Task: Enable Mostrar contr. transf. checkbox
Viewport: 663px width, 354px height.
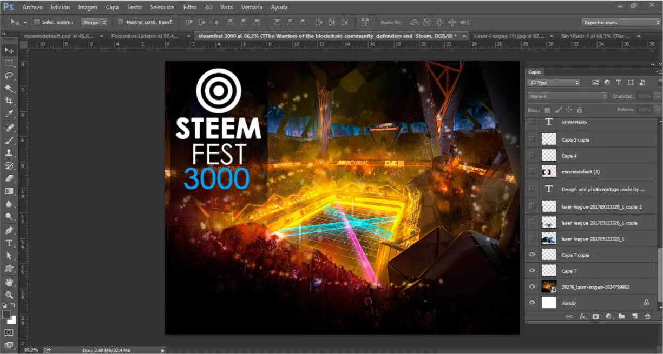Action: [120, 22]
